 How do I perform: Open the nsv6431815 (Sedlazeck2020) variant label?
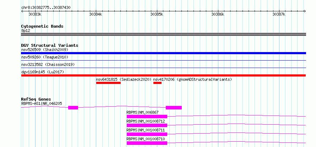pyautogui.click(x=124, y=79)
